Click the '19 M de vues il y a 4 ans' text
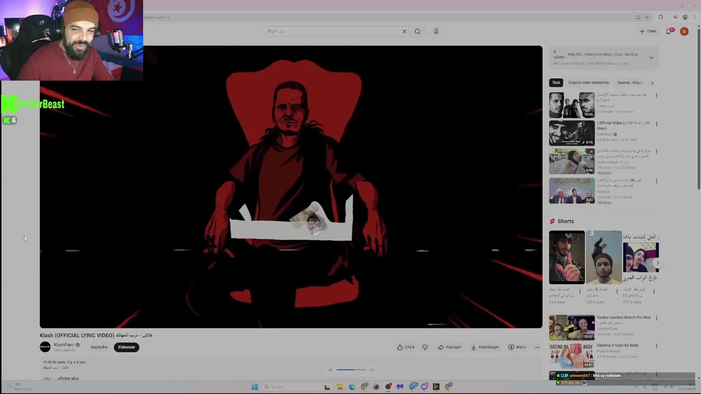 [65, 362]
